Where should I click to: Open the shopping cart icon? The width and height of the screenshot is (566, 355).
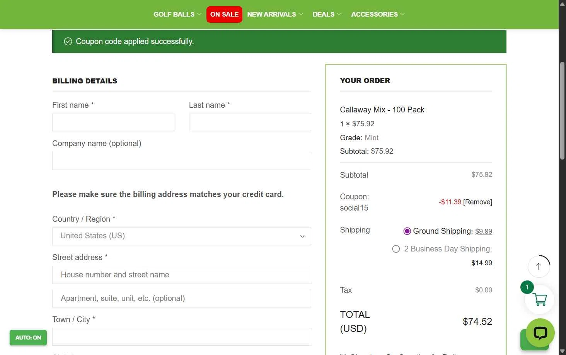(x=539, y=299)
